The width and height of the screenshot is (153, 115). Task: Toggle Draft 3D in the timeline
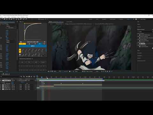(x=24, y=76)
